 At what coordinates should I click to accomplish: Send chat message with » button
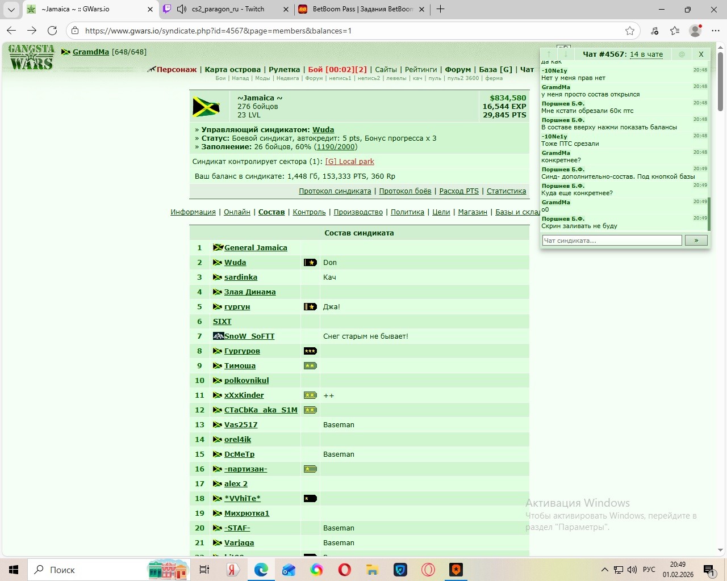pyautogui.click(x=696, y=241)
